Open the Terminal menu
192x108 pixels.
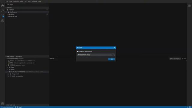coord(34,1)
